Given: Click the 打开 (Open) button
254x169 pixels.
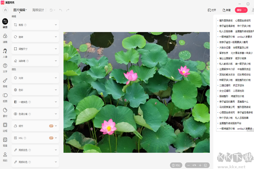Looking at the screenshot, I should [212, 10].
